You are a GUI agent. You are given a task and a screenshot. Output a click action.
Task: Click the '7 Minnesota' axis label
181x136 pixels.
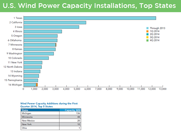pos(15,45)
